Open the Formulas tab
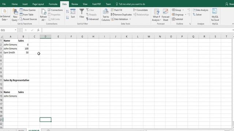 (53, 4)
